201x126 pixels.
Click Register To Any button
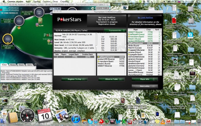coord(74,79)
